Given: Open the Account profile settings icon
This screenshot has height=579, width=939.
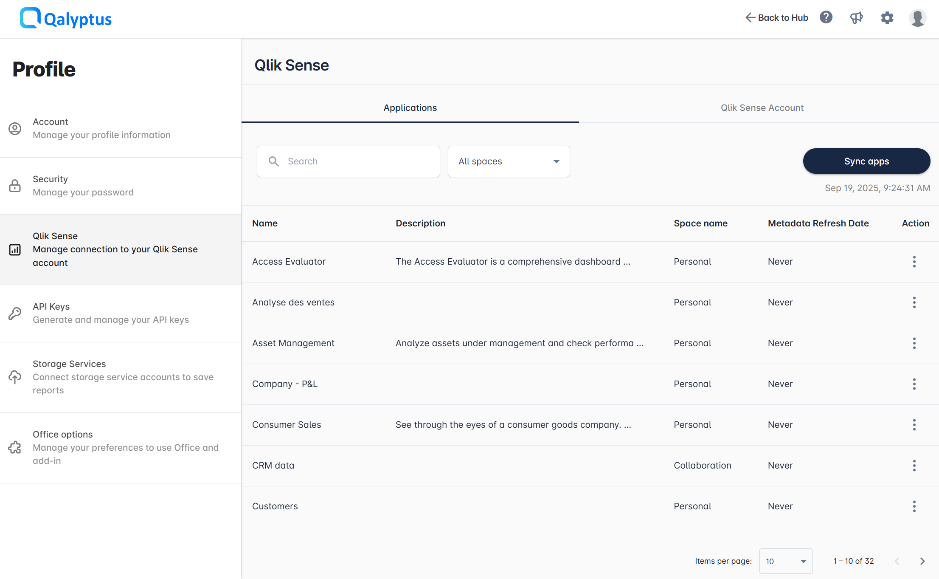Looking at the screenshot, I should (x=15, y=129).
